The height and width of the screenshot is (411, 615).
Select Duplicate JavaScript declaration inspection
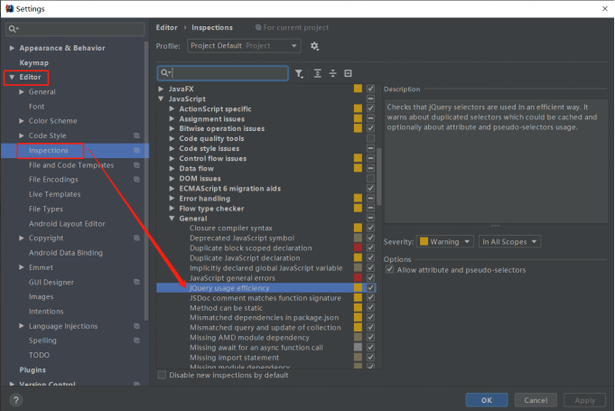click(x=245, y=258)
